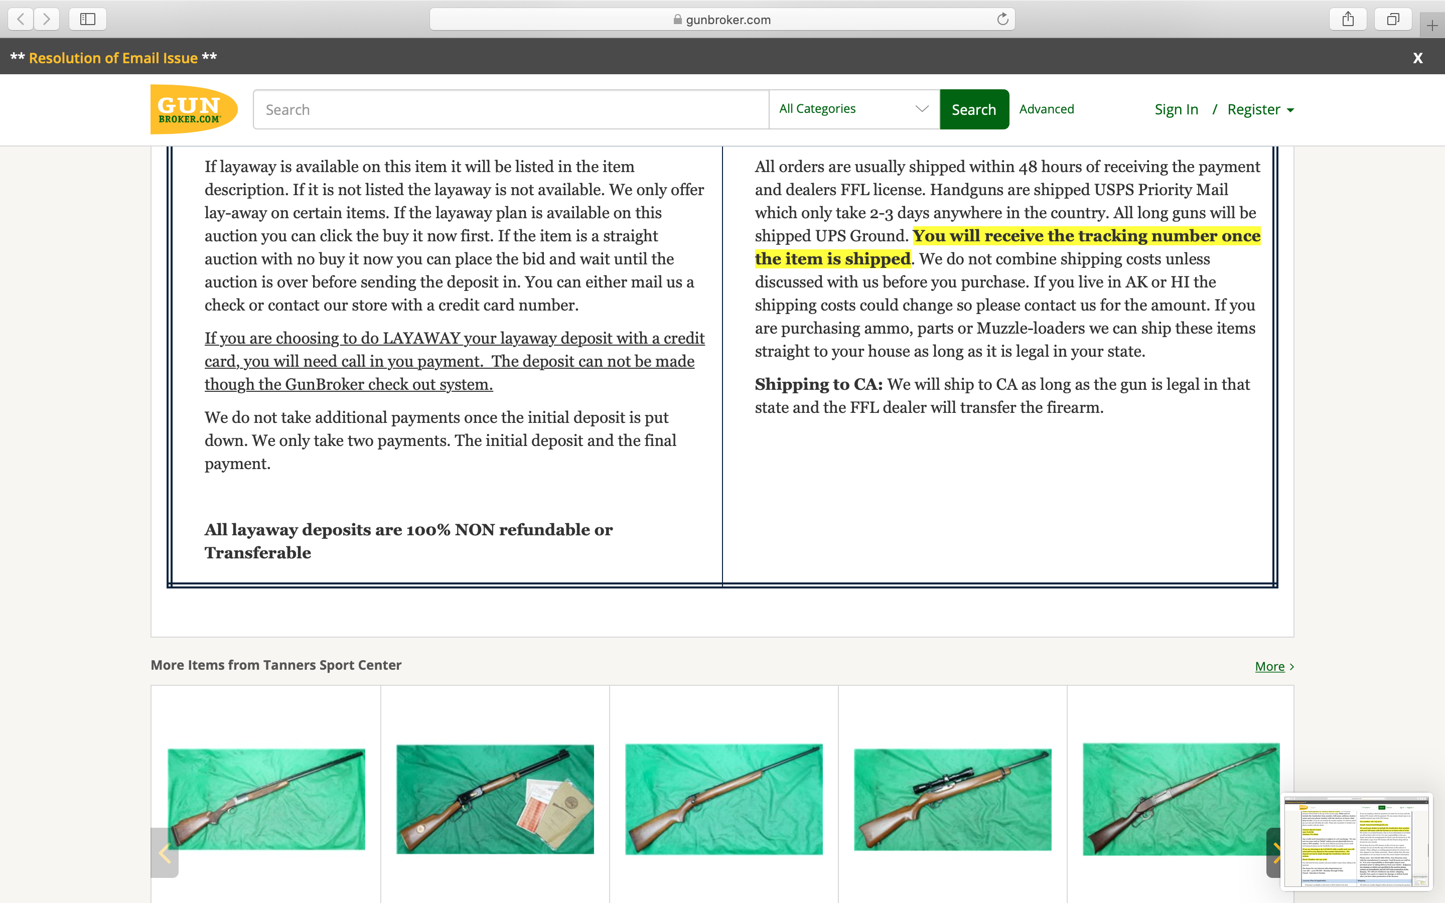Expand the All Categories dropdown
Screen dimensions: 1445x903
click(854, 109)
